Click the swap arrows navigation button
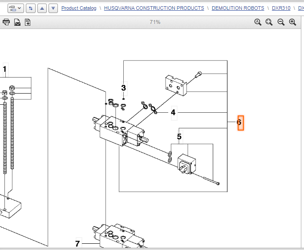This screenshot has width=304, height=250. (31, 8)
